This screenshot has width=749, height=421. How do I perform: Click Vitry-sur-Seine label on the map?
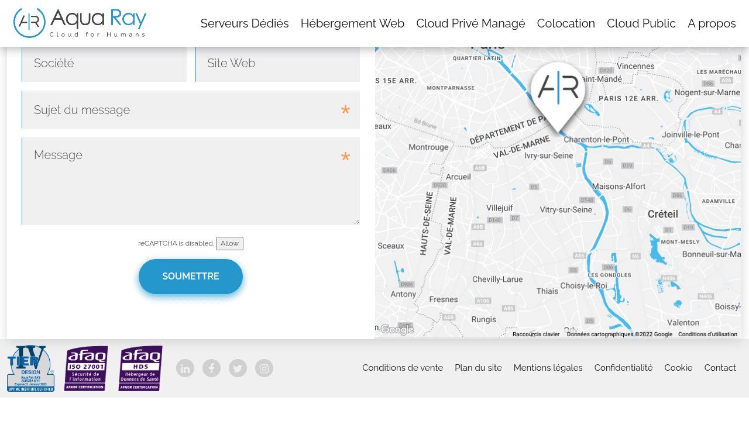(566, 210)
